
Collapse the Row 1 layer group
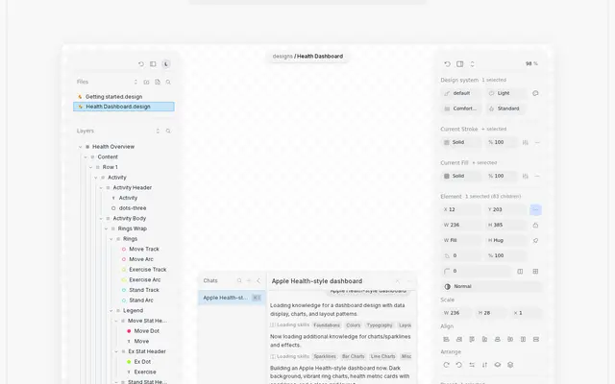click(x=90, y=167)
